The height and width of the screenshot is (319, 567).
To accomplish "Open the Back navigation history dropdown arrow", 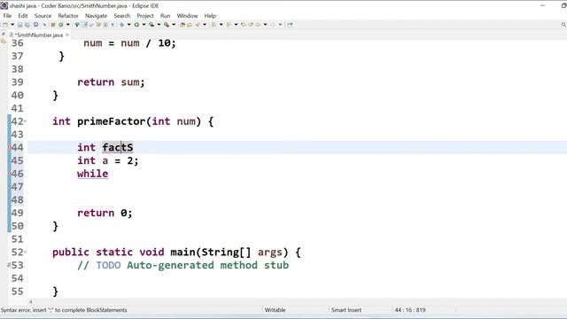I will click(x=265, y=25).
